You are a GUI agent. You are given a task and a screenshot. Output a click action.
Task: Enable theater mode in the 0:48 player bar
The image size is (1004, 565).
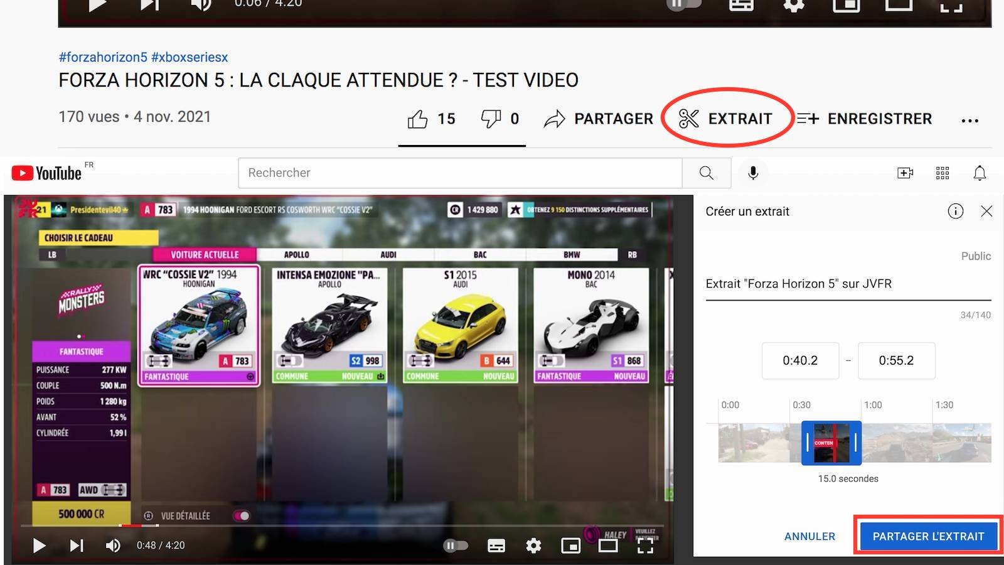click(608, 546)
